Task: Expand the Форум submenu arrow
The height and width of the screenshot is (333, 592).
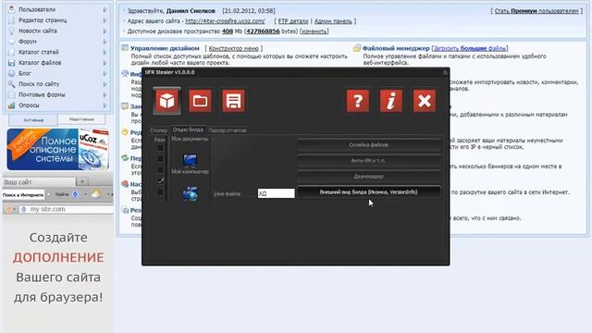Action: tap(105, 41)
